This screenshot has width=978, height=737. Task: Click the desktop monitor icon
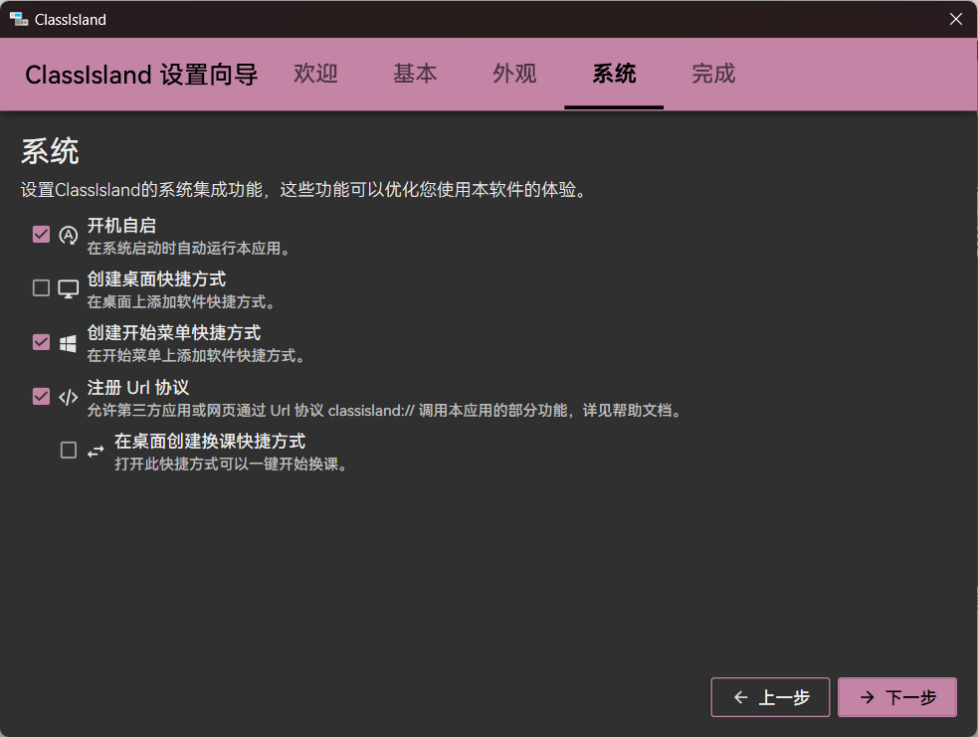point(68,288)
